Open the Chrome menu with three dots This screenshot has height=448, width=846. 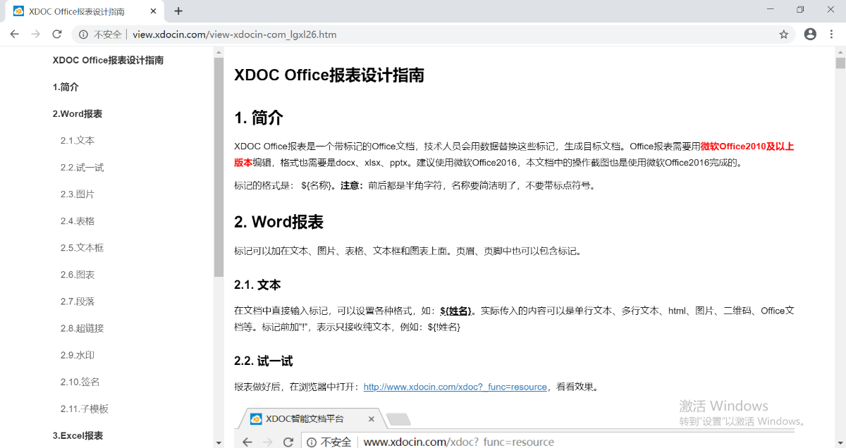click(830, 34)
